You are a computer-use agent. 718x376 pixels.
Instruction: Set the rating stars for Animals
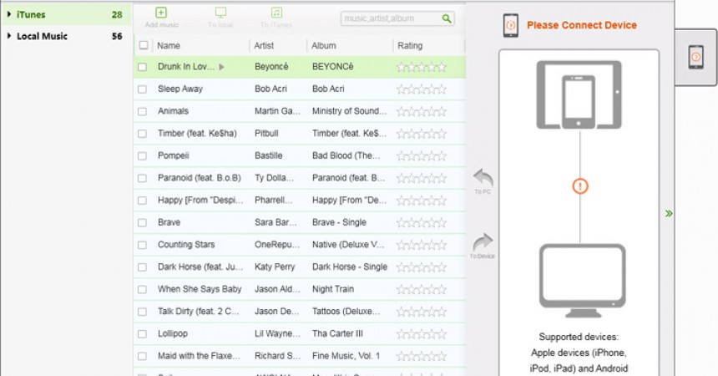tap(422, 111)
